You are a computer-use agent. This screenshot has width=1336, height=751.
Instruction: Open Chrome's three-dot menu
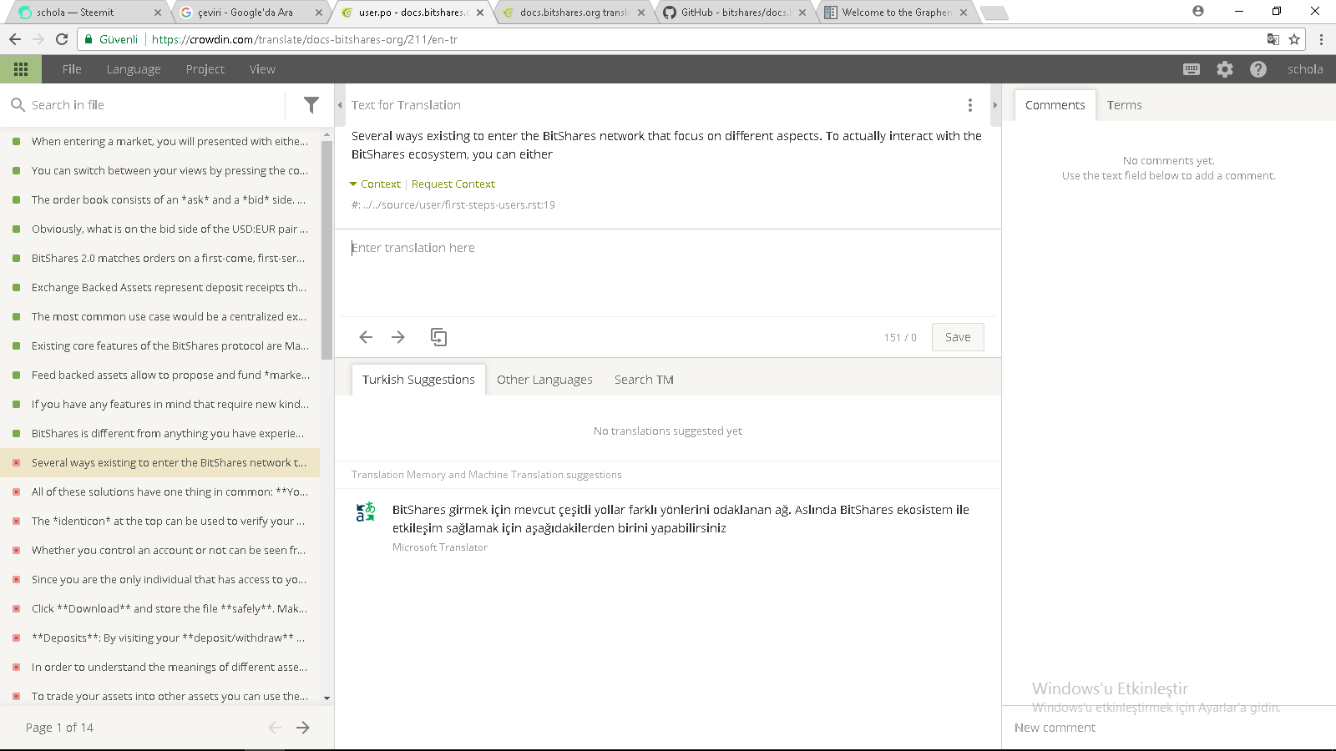click(1321, 39)
